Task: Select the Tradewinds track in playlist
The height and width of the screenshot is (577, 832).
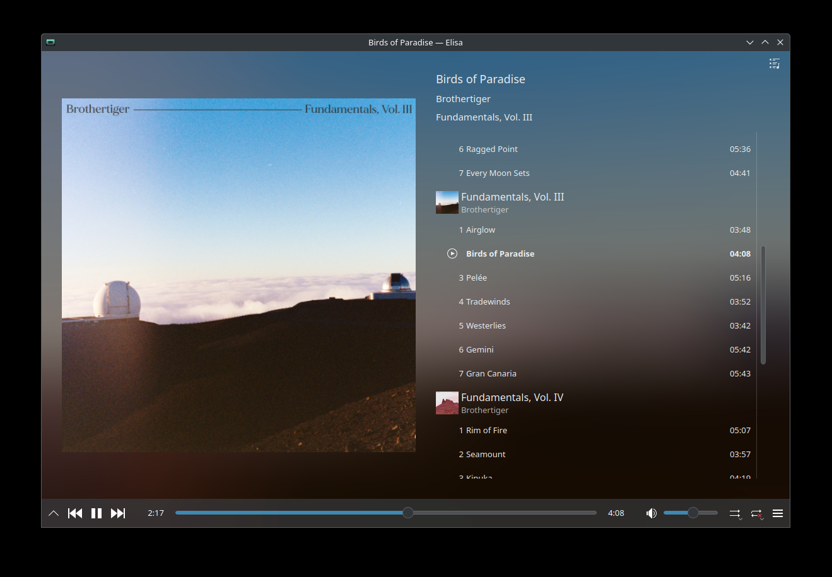Action: pos(488,302)
